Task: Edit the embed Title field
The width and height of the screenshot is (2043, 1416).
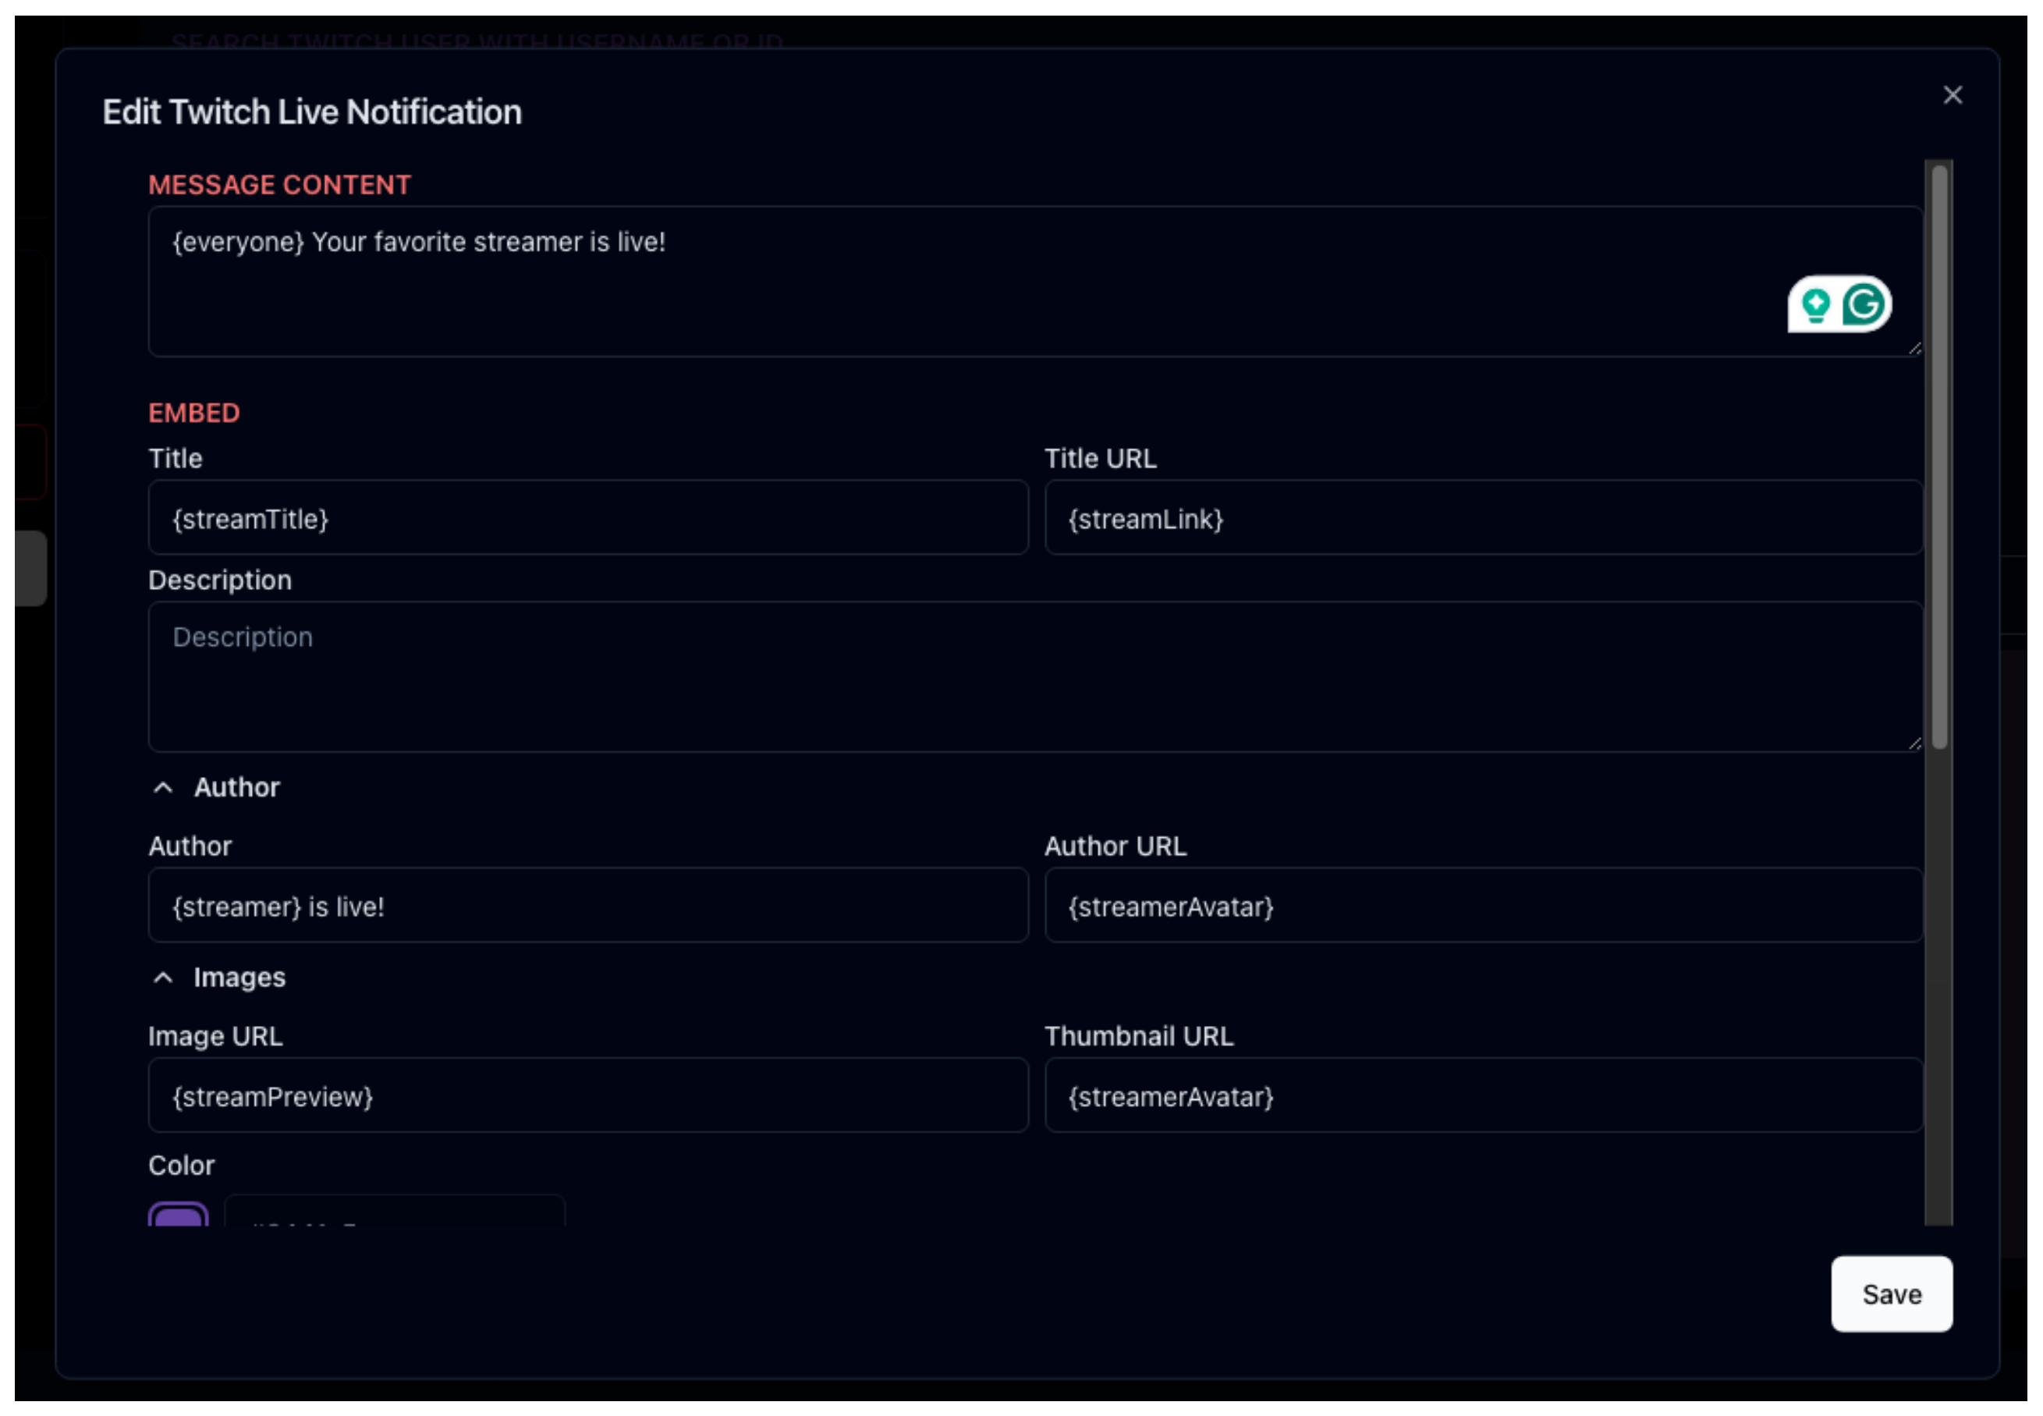Action: pos(588,517)
